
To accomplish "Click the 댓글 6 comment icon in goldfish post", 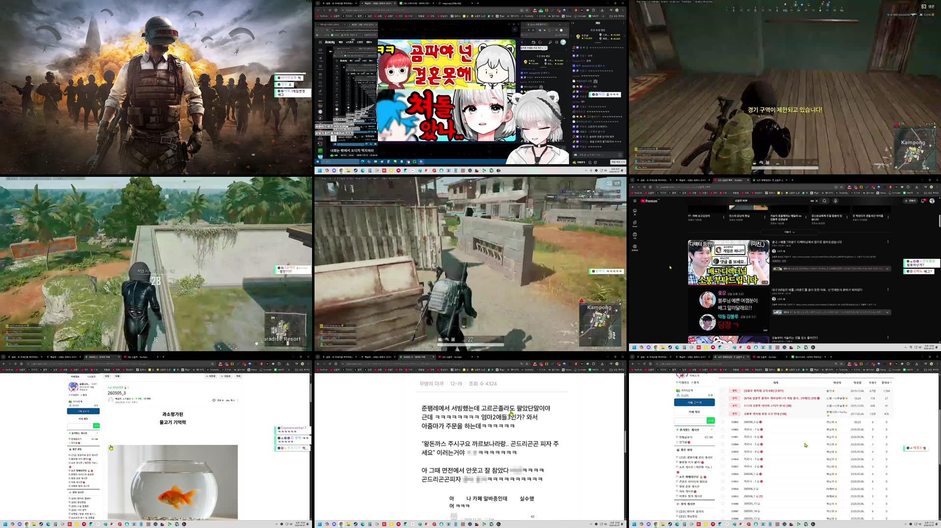I will click(x=214, y=400).
